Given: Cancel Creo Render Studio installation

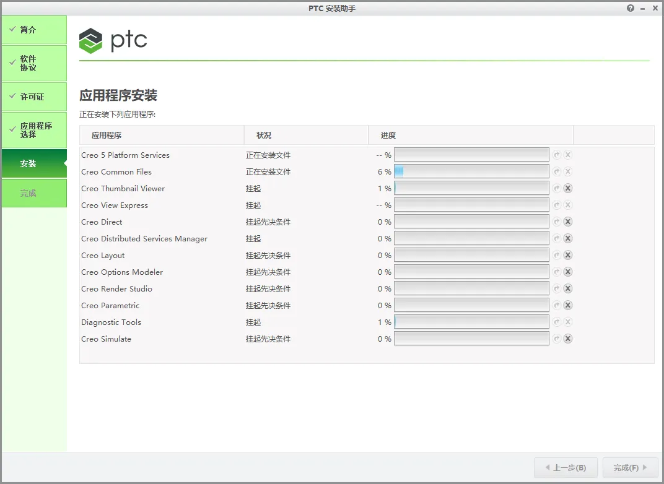Looking at the screenshot, I should tap(568, 288).
